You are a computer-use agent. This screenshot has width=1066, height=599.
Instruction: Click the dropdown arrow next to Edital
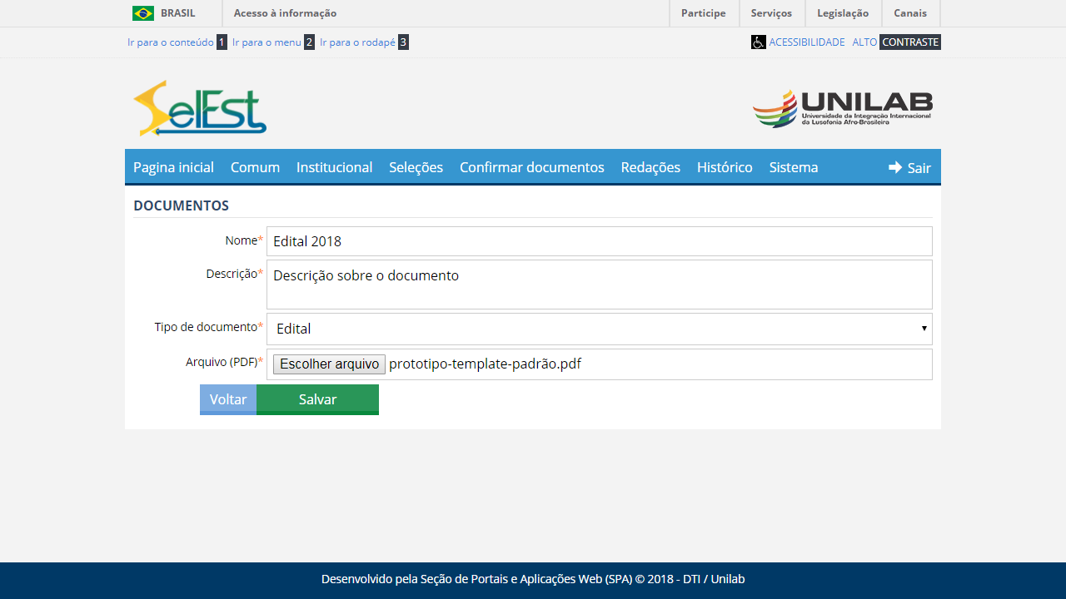click(924, 329)
